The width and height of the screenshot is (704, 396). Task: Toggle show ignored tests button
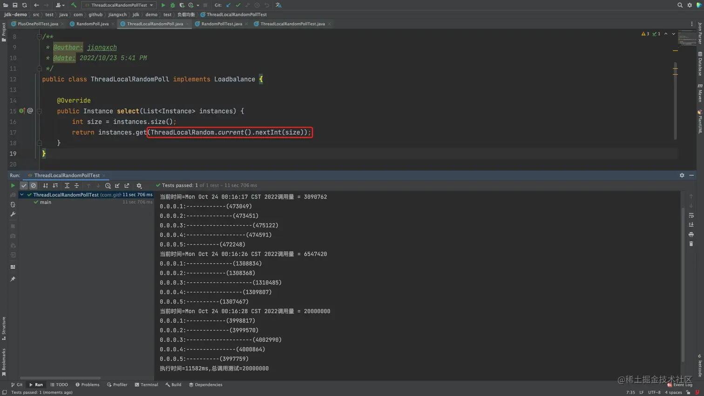(x=34, y=185)
